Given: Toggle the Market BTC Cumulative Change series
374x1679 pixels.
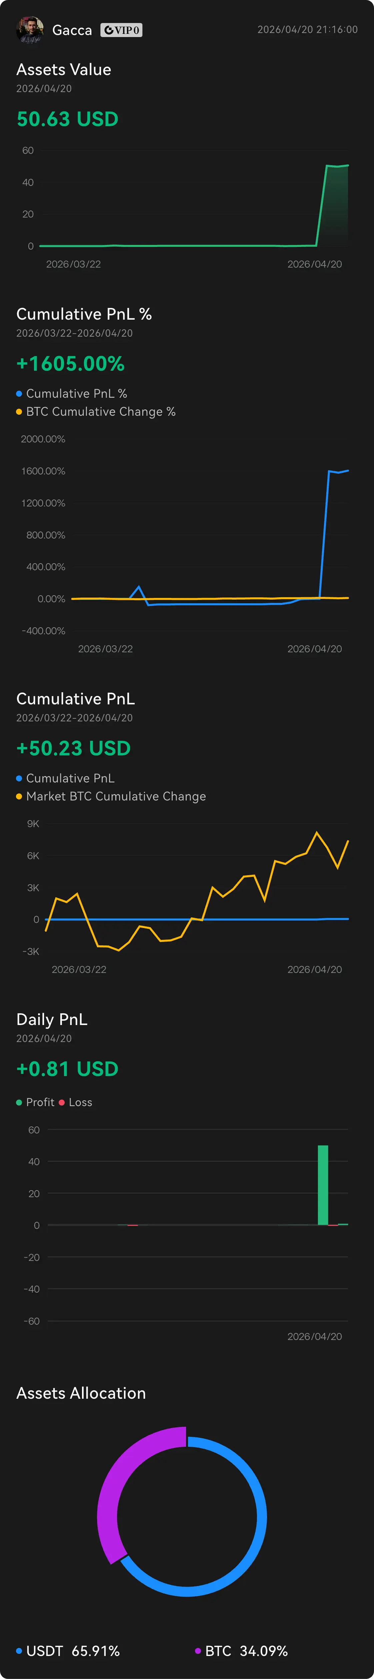Looking at the screenshot, I should (115, 796).
